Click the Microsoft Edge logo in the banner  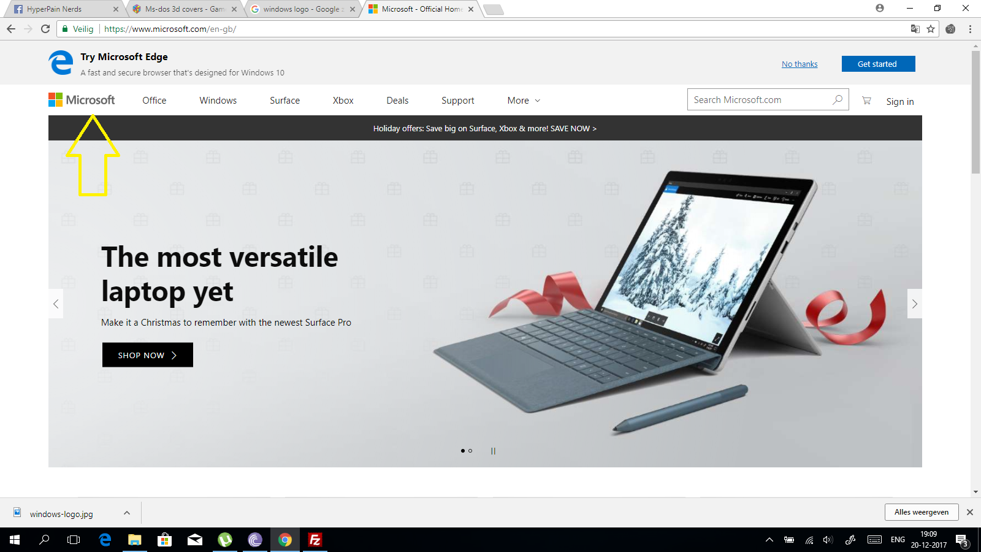tap(61, 63)
